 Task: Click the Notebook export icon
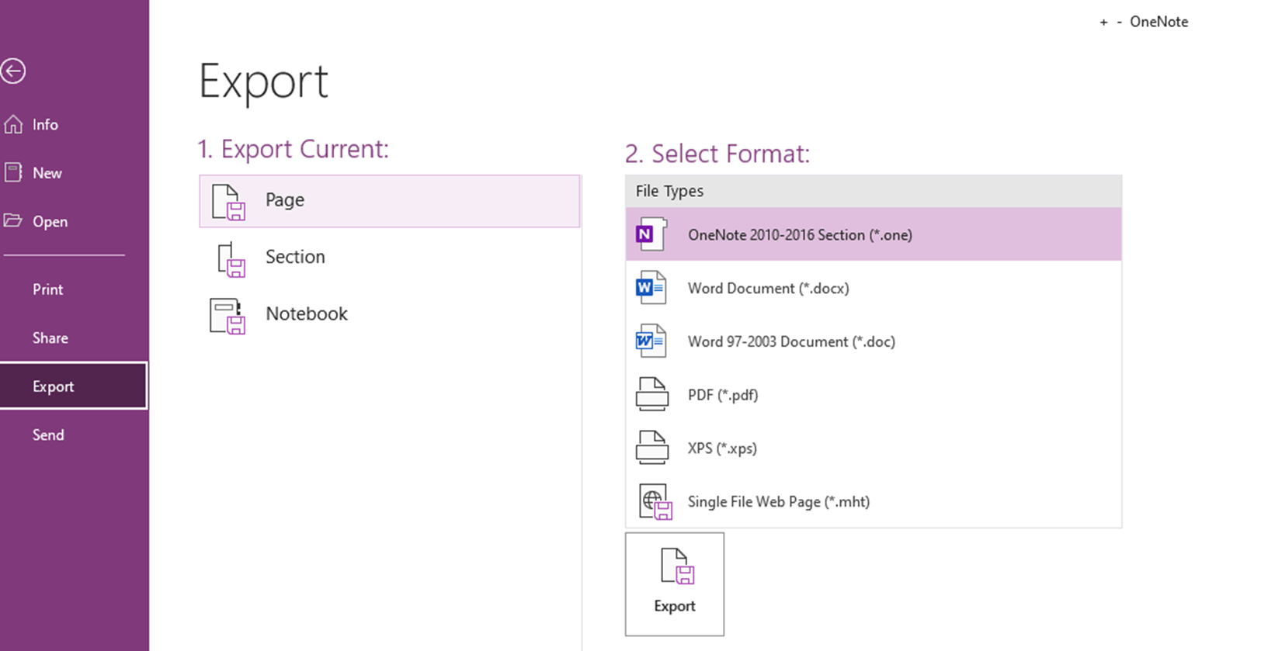[228, 315]
